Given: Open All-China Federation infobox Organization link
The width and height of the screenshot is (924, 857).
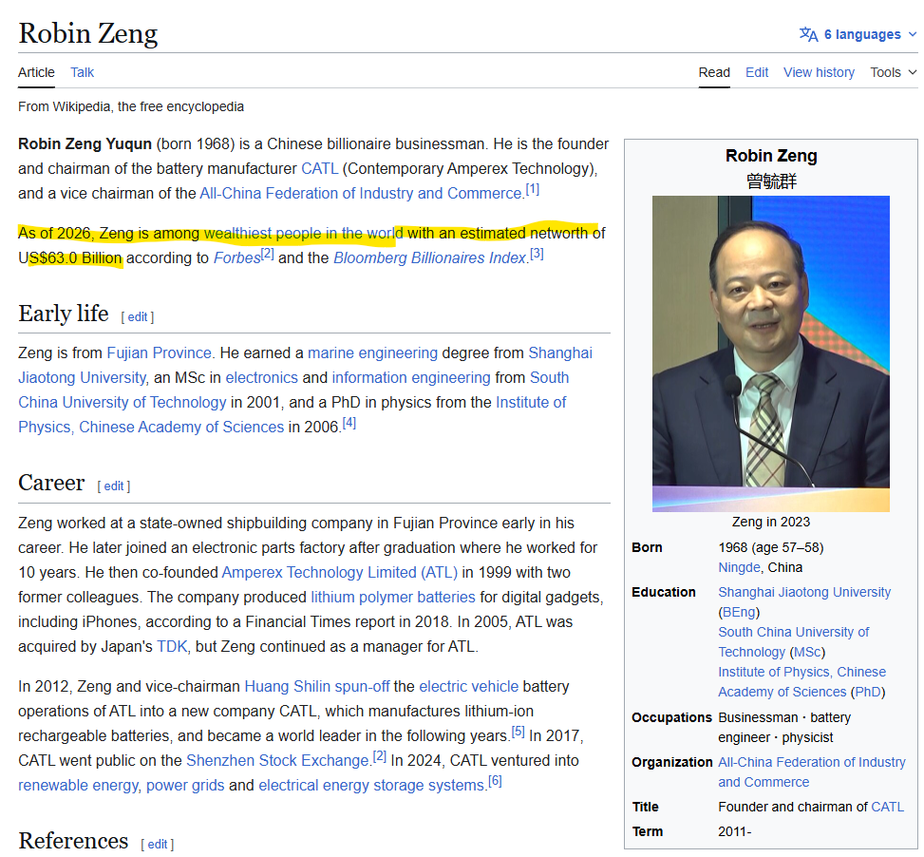Looking at the screenshot, I should [x=811, y=772].
